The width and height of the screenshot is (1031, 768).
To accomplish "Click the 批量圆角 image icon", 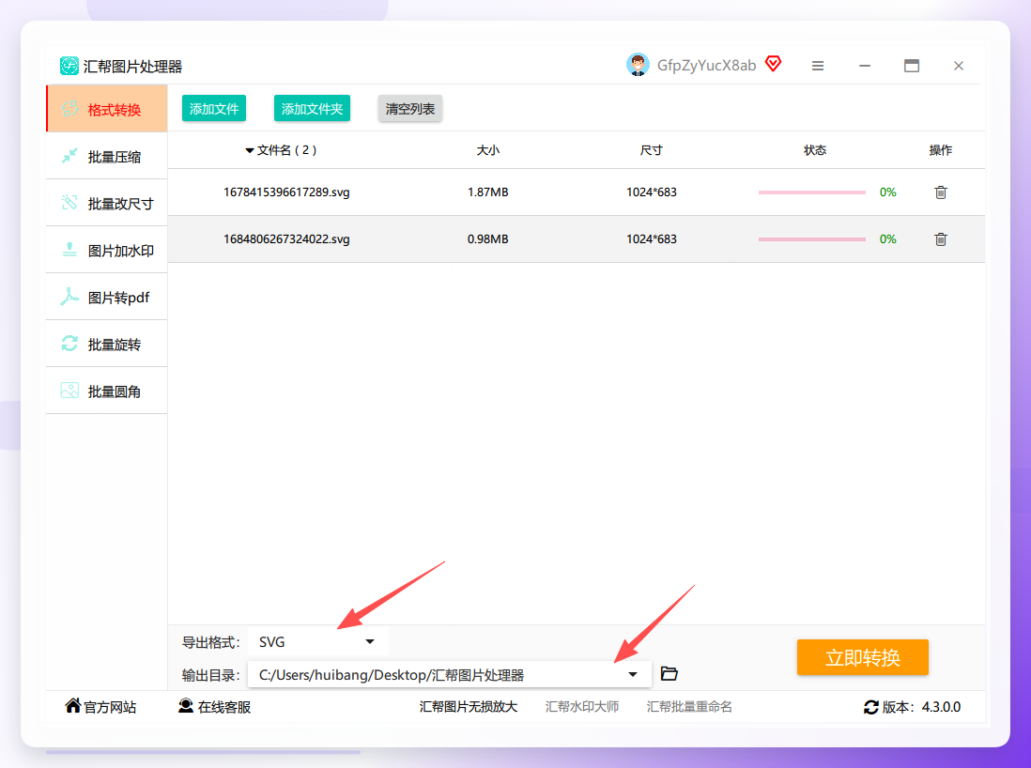I will [x=69, y=391].
